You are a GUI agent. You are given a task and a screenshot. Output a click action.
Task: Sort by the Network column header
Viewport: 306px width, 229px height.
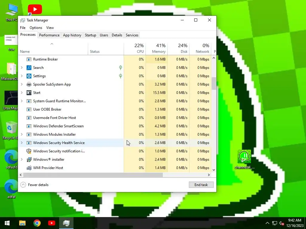tap(200, 49)
